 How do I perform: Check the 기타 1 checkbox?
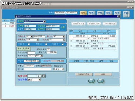click(x=29, y=44)
